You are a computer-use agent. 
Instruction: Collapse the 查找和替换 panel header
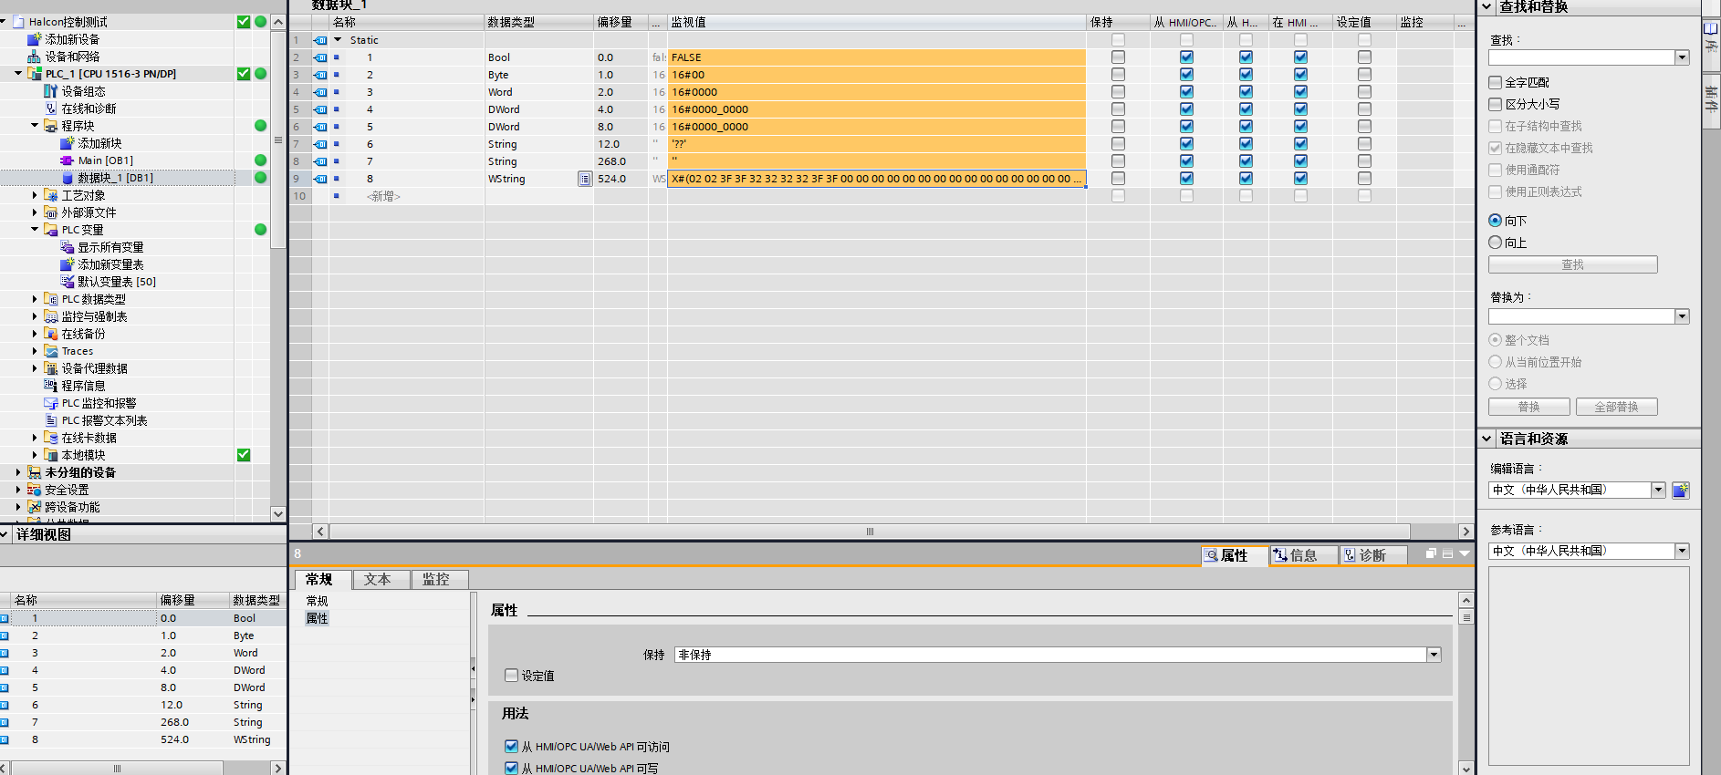(x=1486, y=6)
